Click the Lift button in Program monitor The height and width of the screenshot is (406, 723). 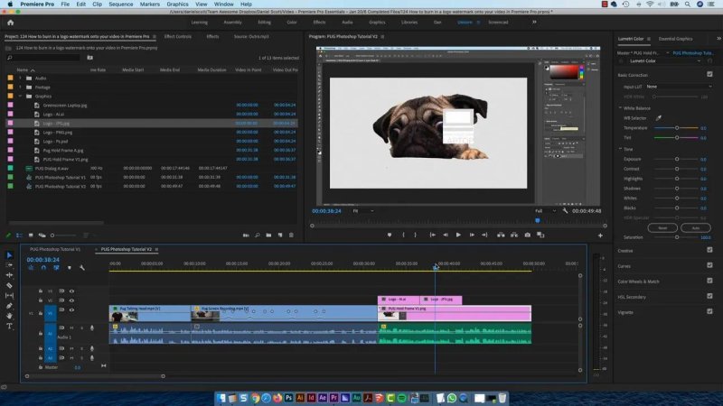501,235
